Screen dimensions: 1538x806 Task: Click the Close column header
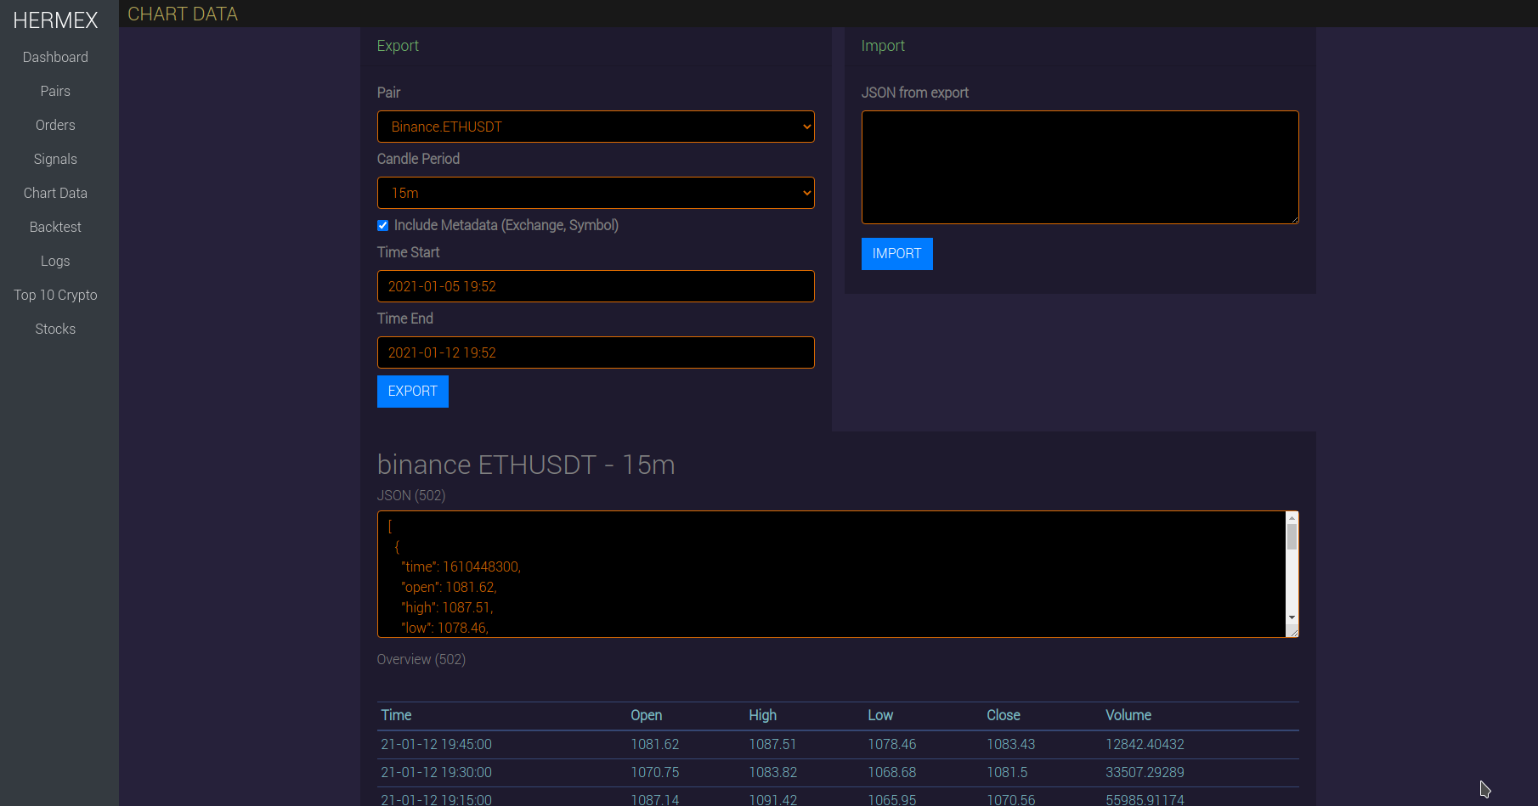pyautogui.click(x=1004, y=715)
